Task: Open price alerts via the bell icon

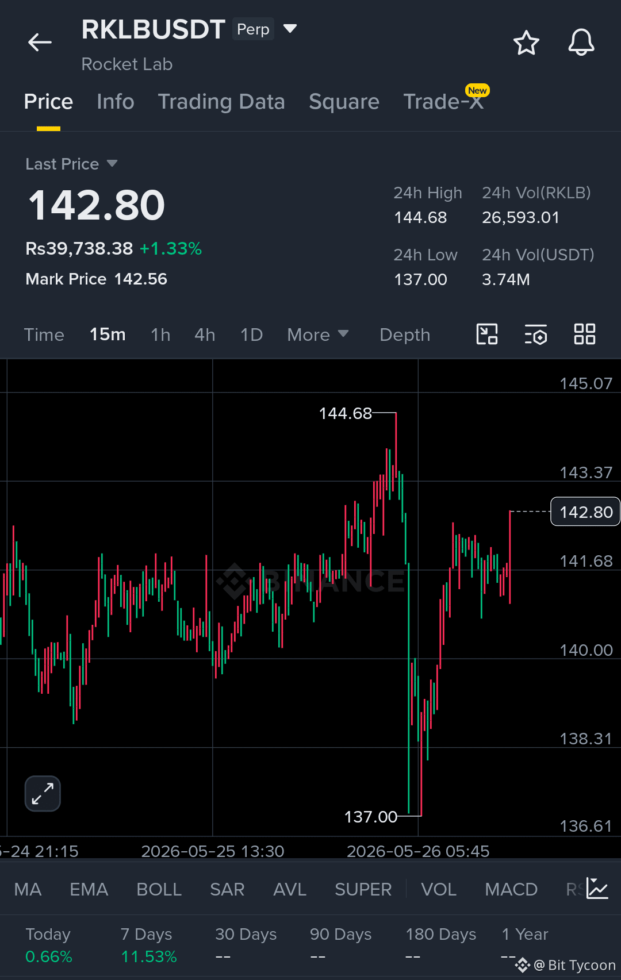Action: 581,43
